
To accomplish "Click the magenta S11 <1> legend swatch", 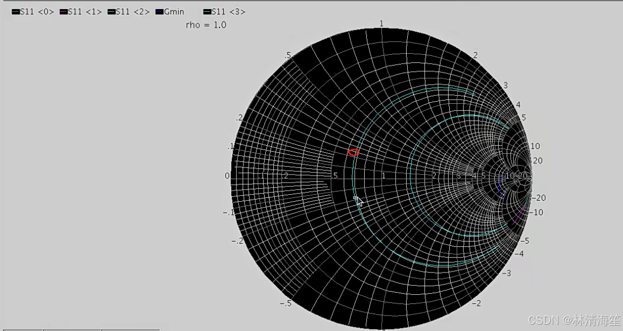I will click(64, 12).
